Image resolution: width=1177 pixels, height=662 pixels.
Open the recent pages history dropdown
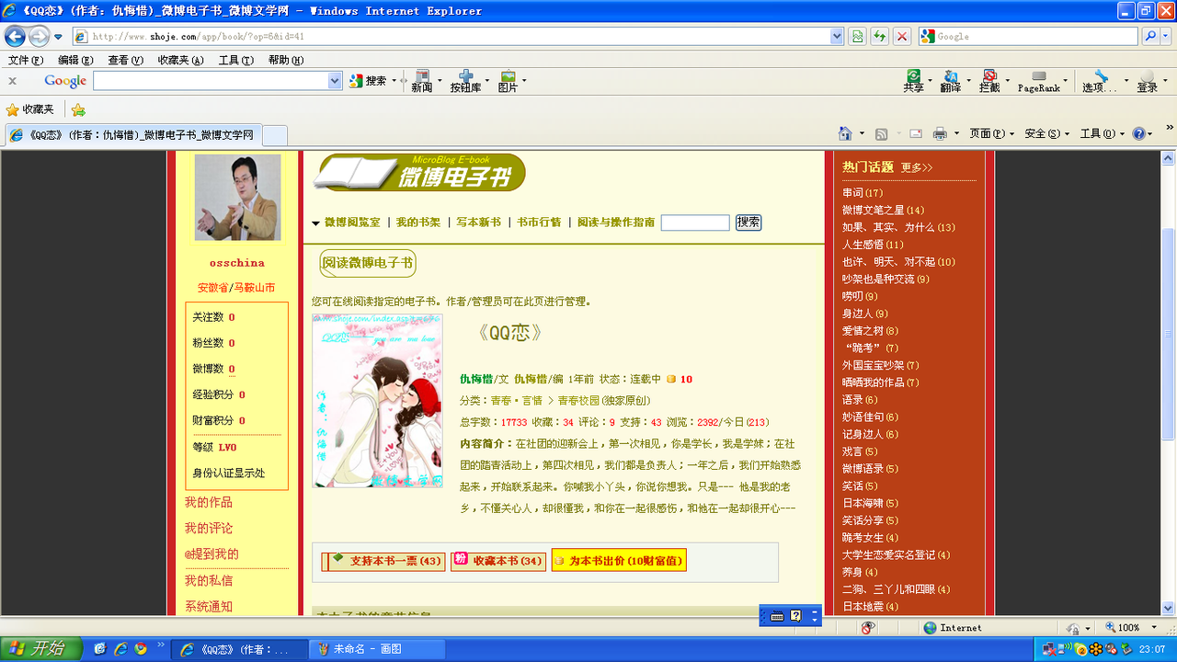(x=59, y=37)
